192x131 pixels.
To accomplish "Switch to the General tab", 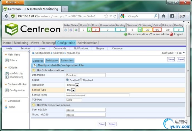I will coord(38,61).
